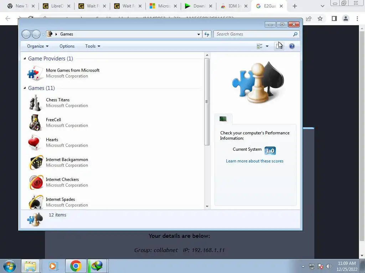This screenshot has width=365, height=273.
Task: Click the breadcrumb arrow before Games
Action: [56, 34]
